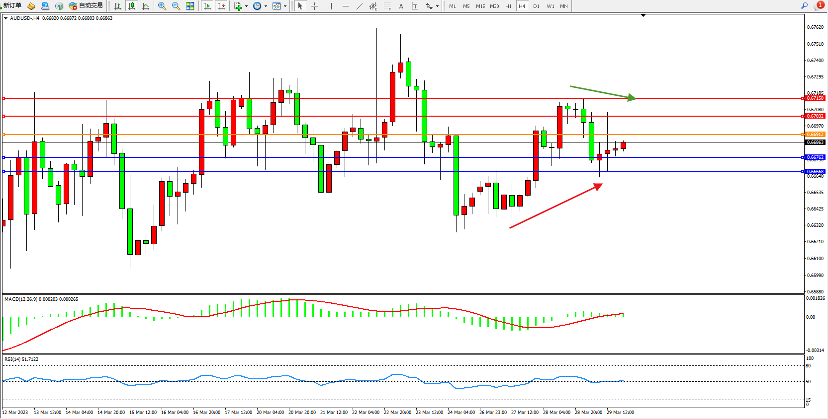Toggle the chart shift button
Image resolution: width=828 pixels, height=419 pixels.
(x=221, y=6)
